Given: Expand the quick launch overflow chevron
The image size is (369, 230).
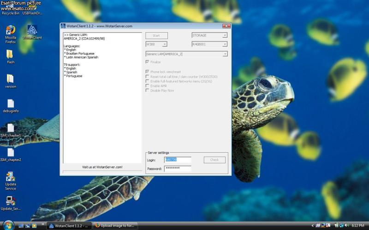Looking at the screenshot, I should pyautogui.click(x=43, y=224).
